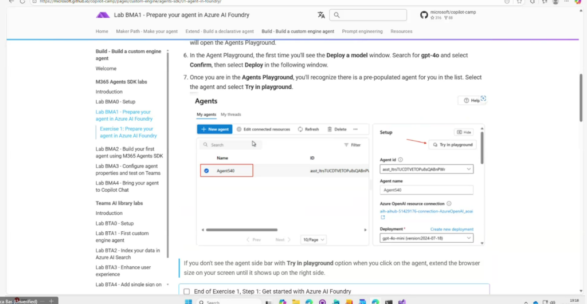Open the Welcome sidebar link
The height and width of the screenshot is (304, 587).
[106, 69]
